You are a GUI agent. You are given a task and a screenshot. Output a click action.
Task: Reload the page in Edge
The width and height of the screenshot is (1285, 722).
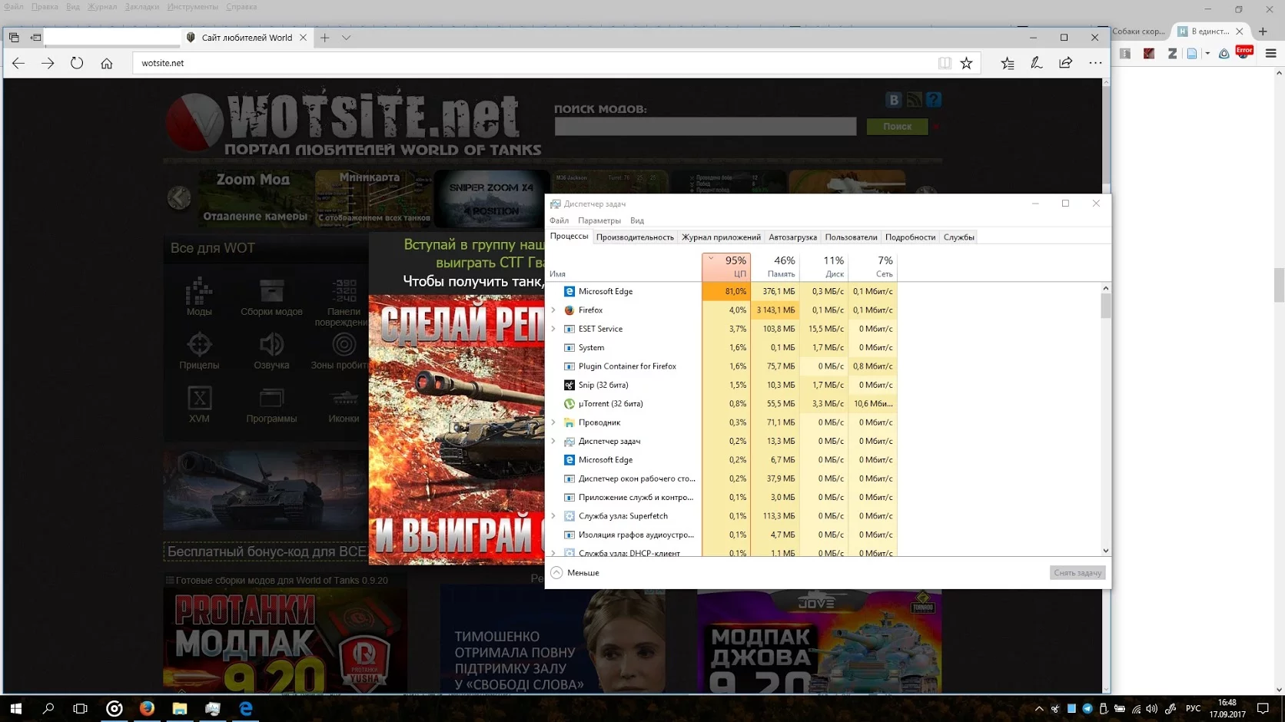pyautogui.click(x=77, y=63)
